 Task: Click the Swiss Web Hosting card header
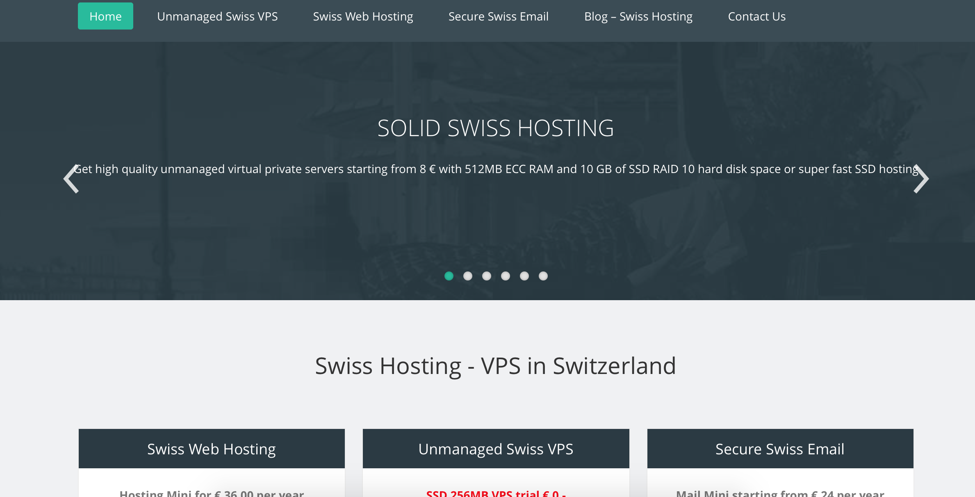pyautogui.click(x=212, y=449)
